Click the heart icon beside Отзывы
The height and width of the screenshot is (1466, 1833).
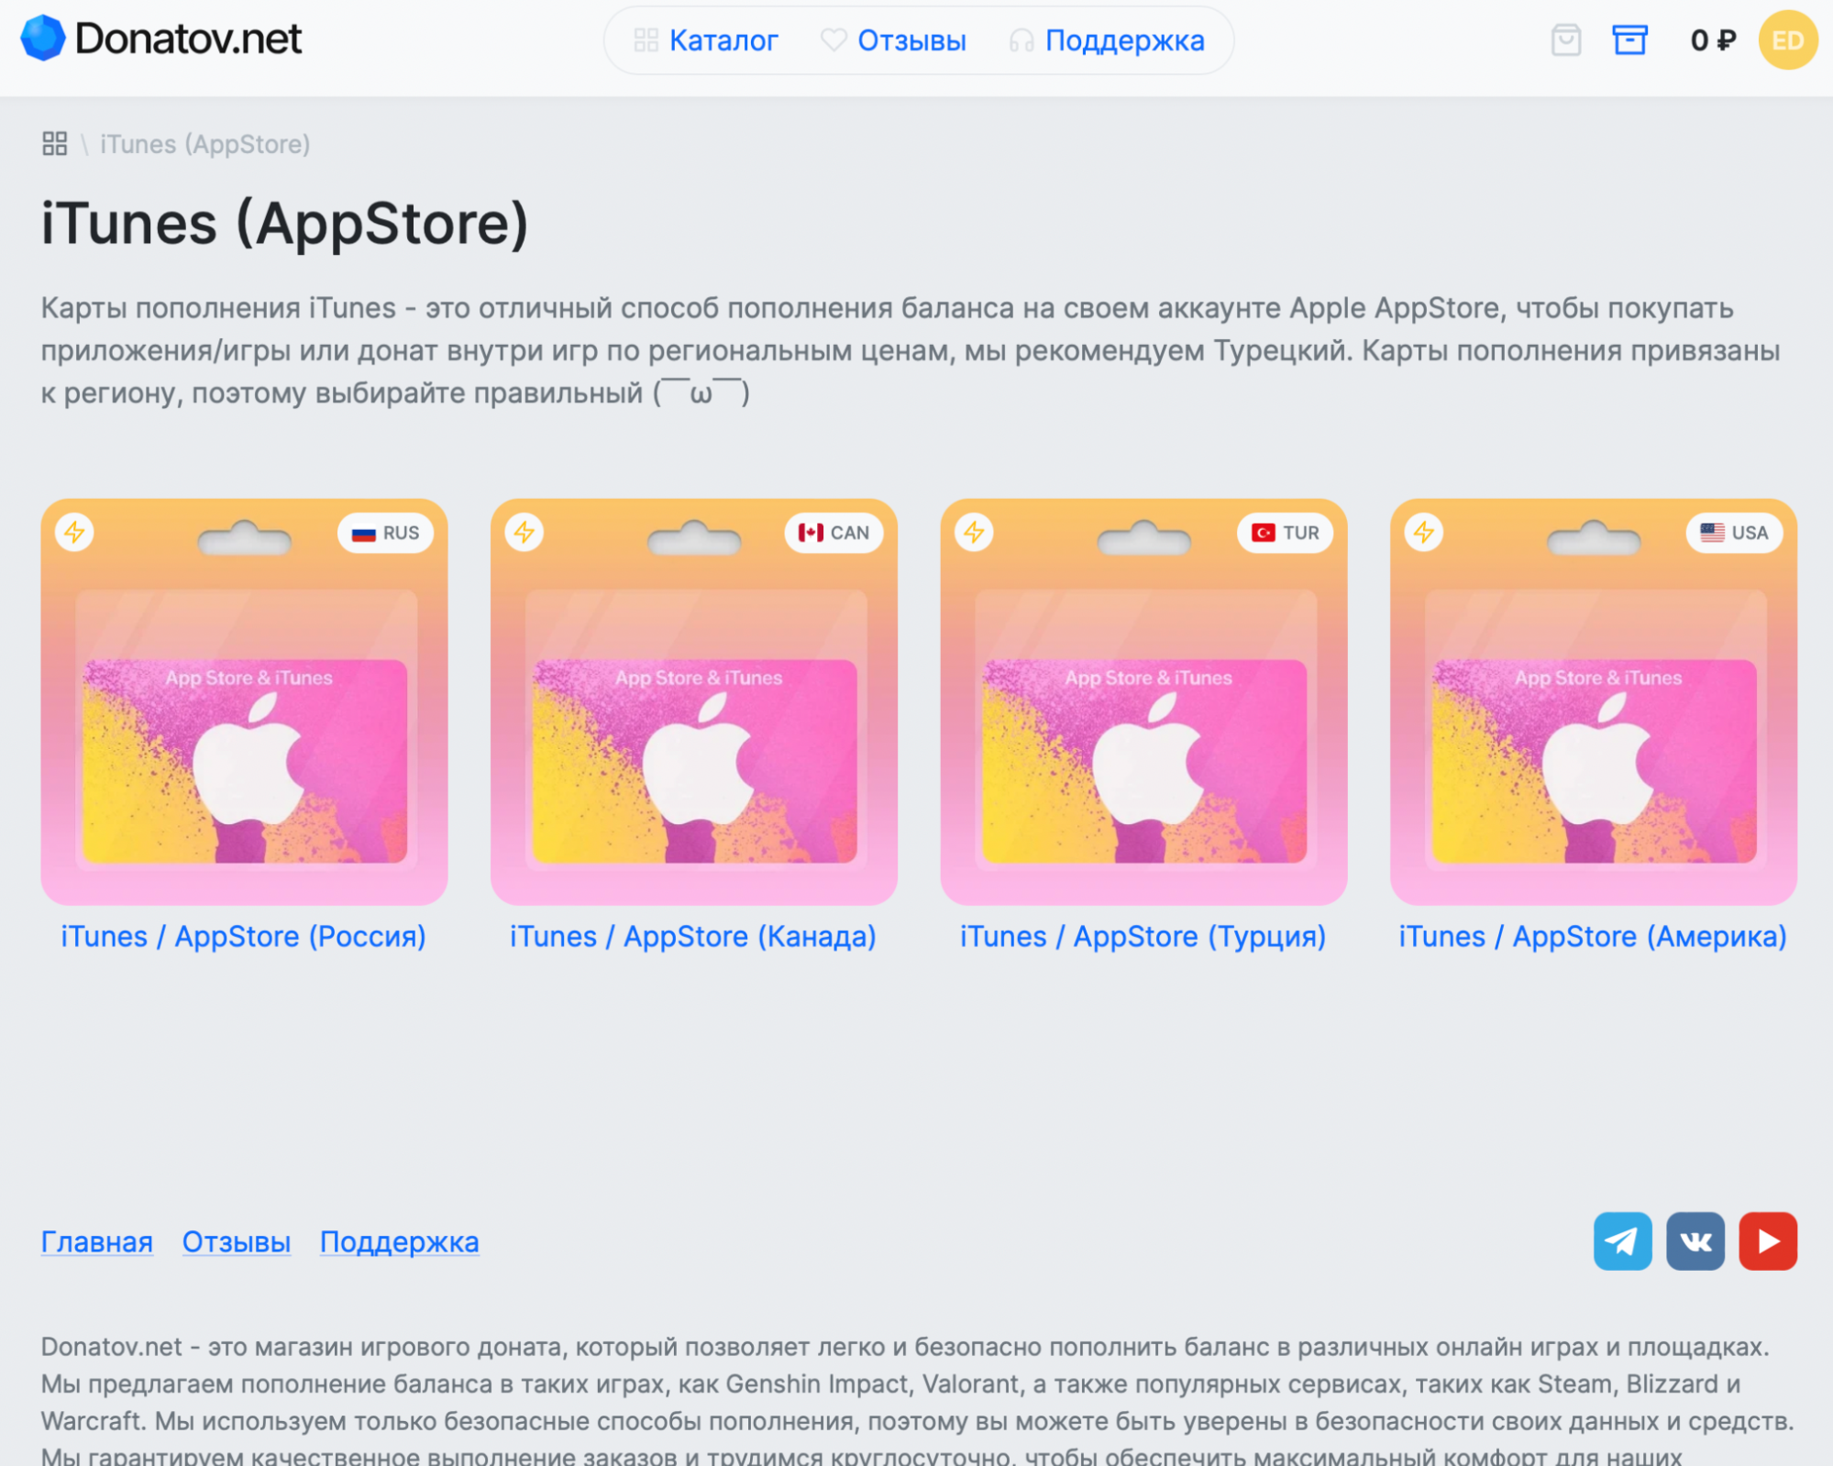pos(834,40)
